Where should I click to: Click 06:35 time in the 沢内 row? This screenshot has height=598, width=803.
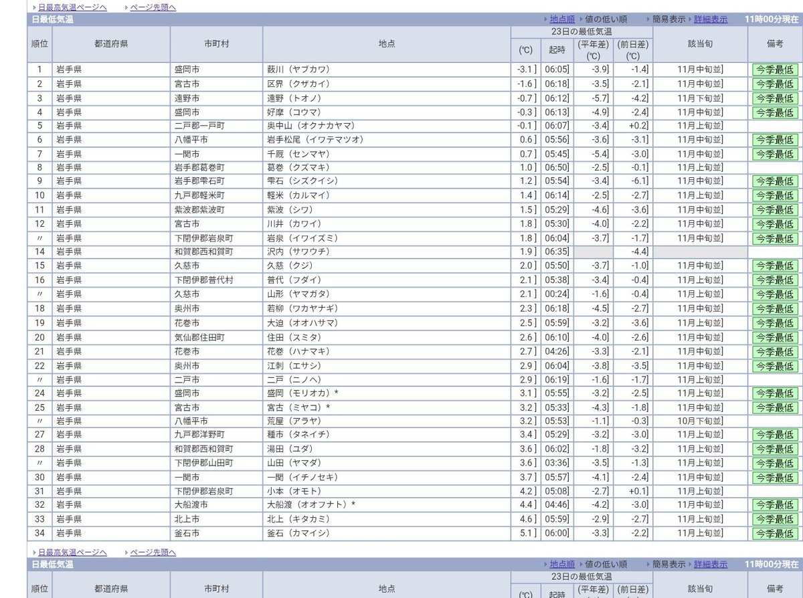coord(557,252)
